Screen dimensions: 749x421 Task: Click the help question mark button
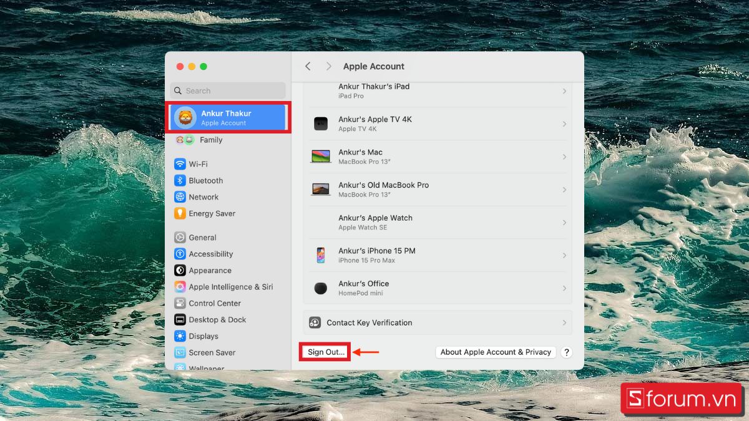pos(566,352)
